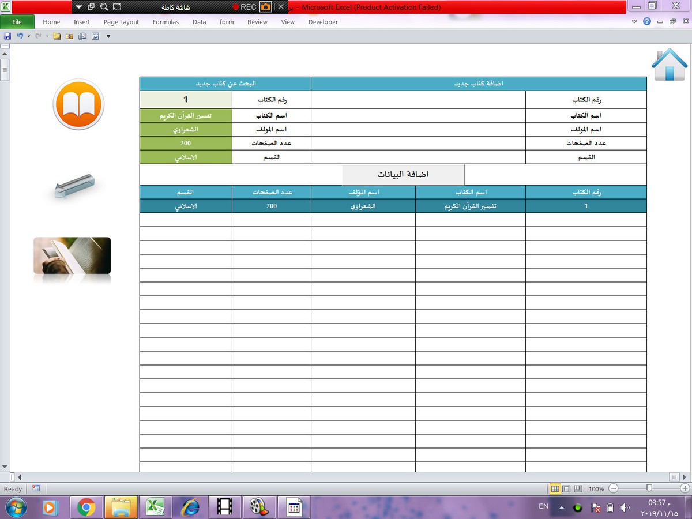Save the workbook from Quick Access Toolbar
The image size is (692, 519).
tap(7, 36)
